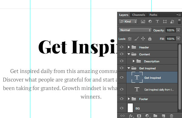Select 'Get inspired daily from t...' layer name

point(159,90)
